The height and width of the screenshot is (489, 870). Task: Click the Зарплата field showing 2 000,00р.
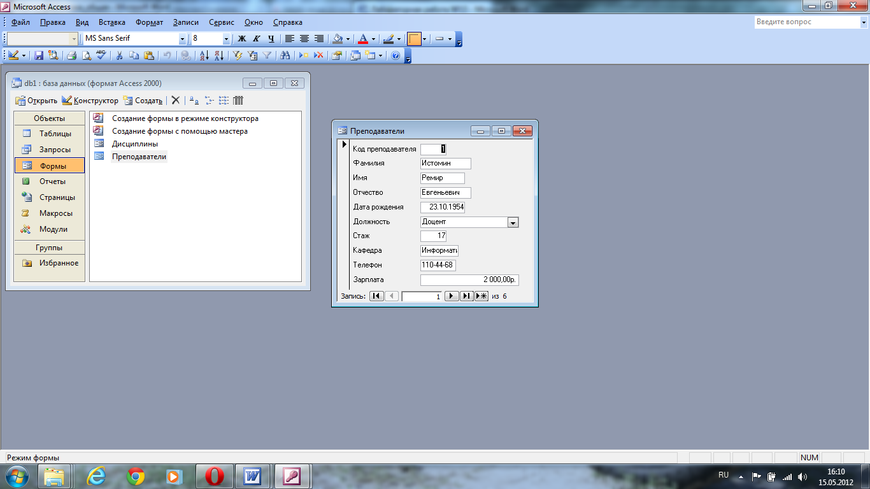tap(470, 280)
